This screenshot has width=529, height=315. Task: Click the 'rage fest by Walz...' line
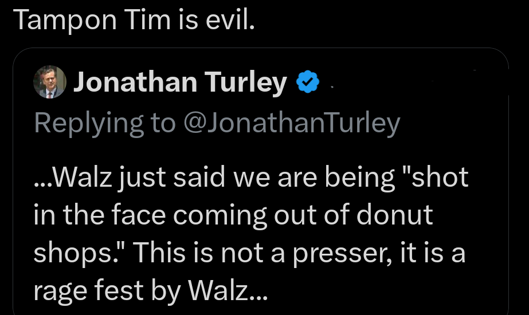pos(150,291)
